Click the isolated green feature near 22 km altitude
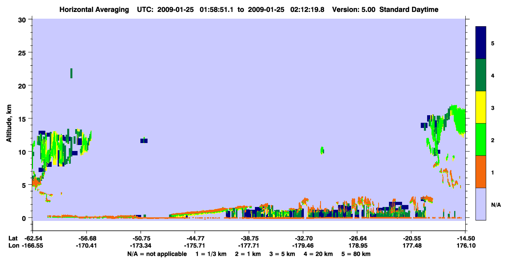517x265 pixels. click(71, 73)
